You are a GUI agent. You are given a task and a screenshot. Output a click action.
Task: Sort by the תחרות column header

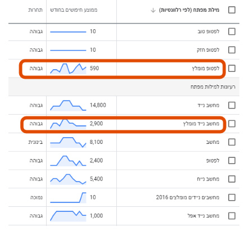(x=35, y=10)
